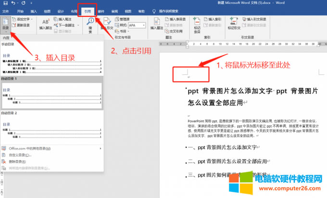Click the Save icon in the title bar
The image size is (327, 198).
pos(5,3)
